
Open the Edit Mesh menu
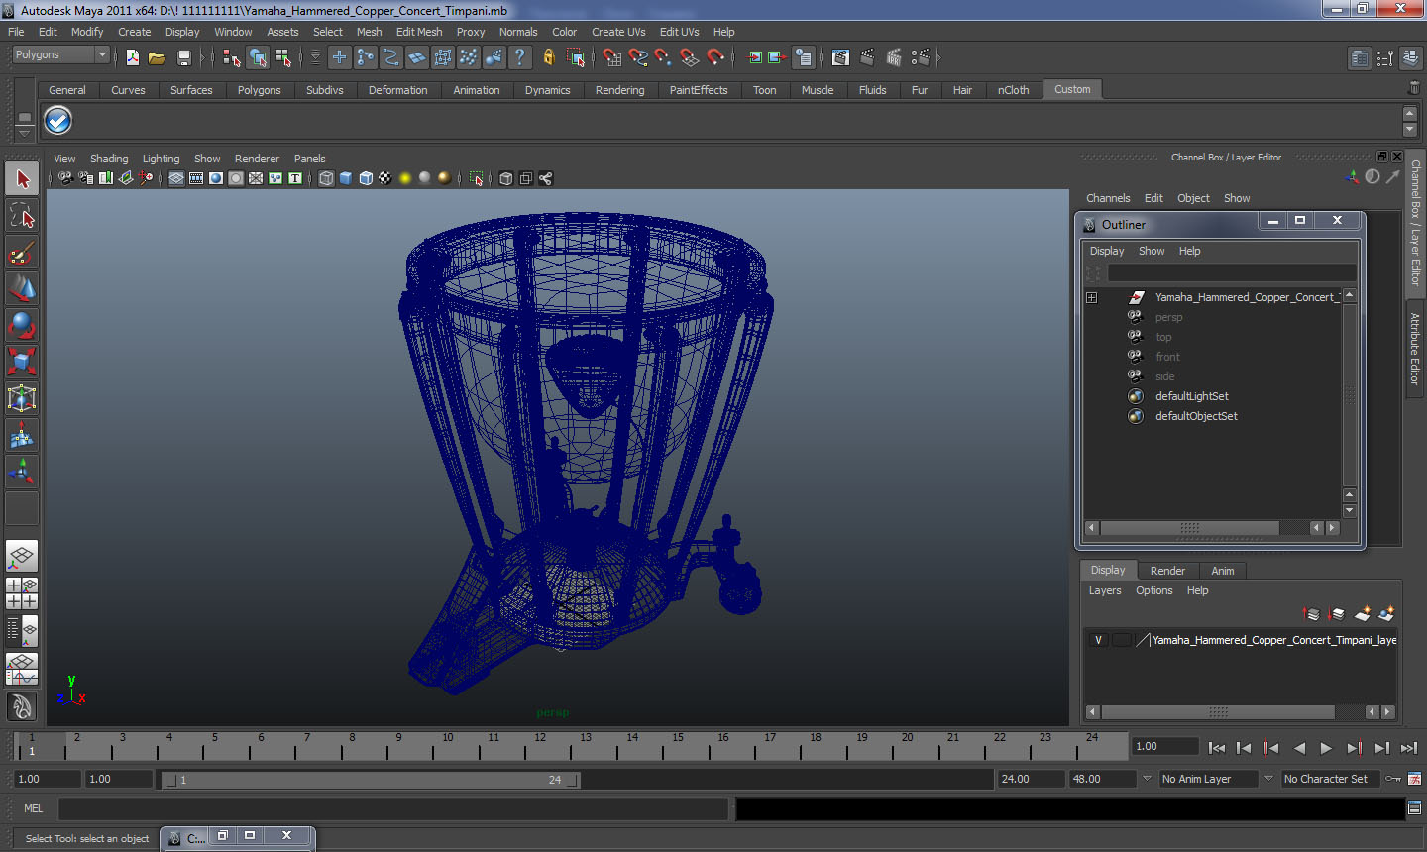pos(419,32)
